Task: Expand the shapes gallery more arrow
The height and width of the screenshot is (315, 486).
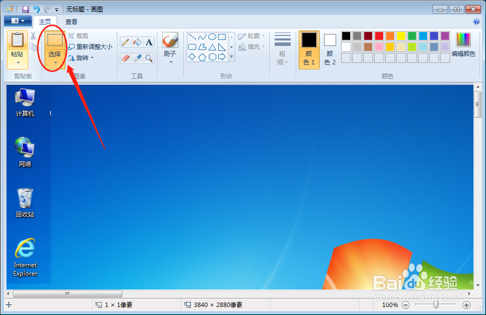Action: [231, 57]
